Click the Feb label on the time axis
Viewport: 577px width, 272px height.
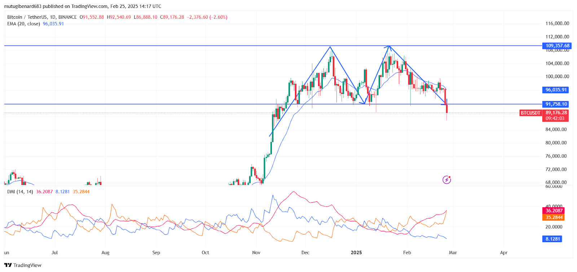click(x=407, y=253)
